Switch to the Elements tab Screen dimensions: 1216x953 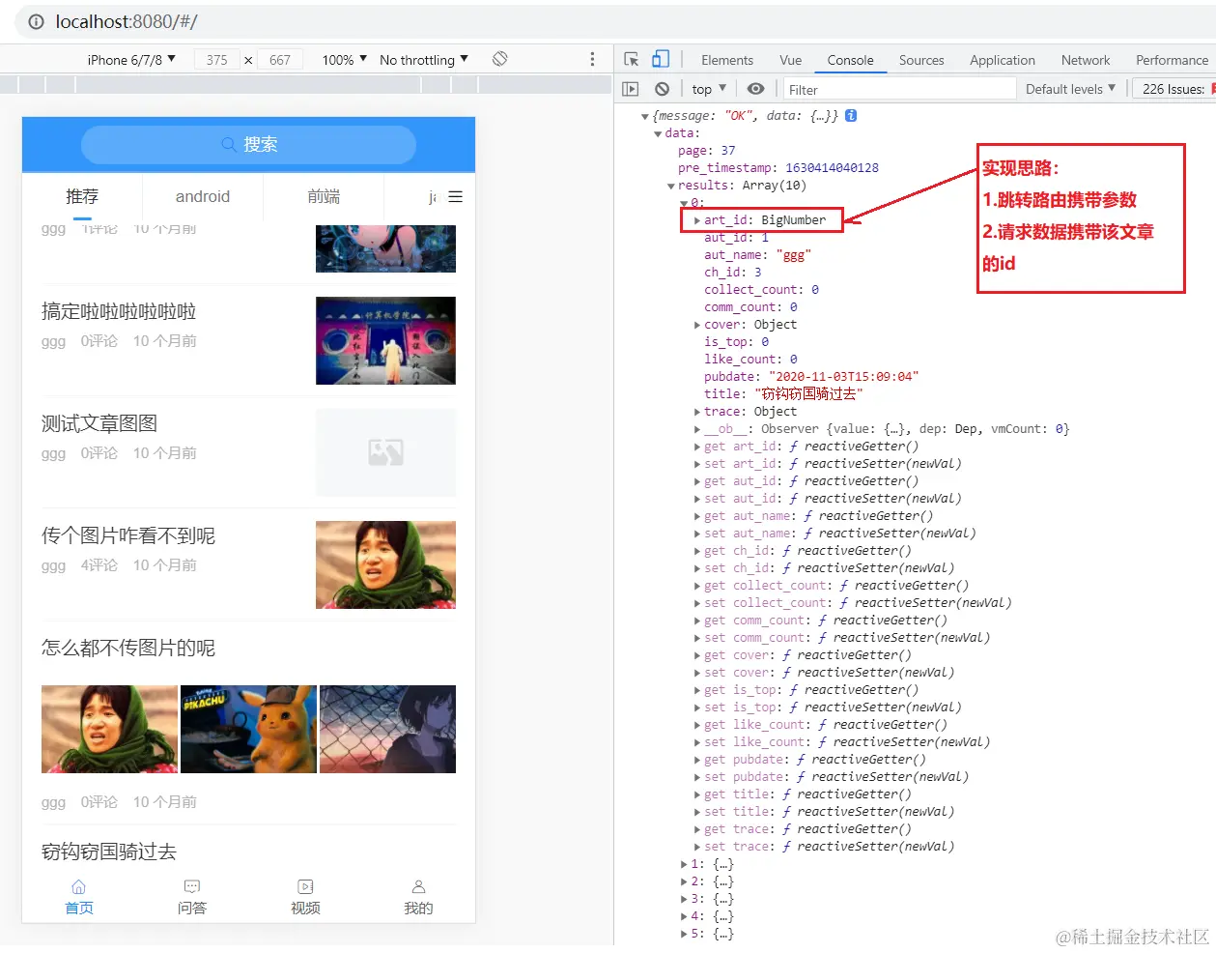pos(727,60)
